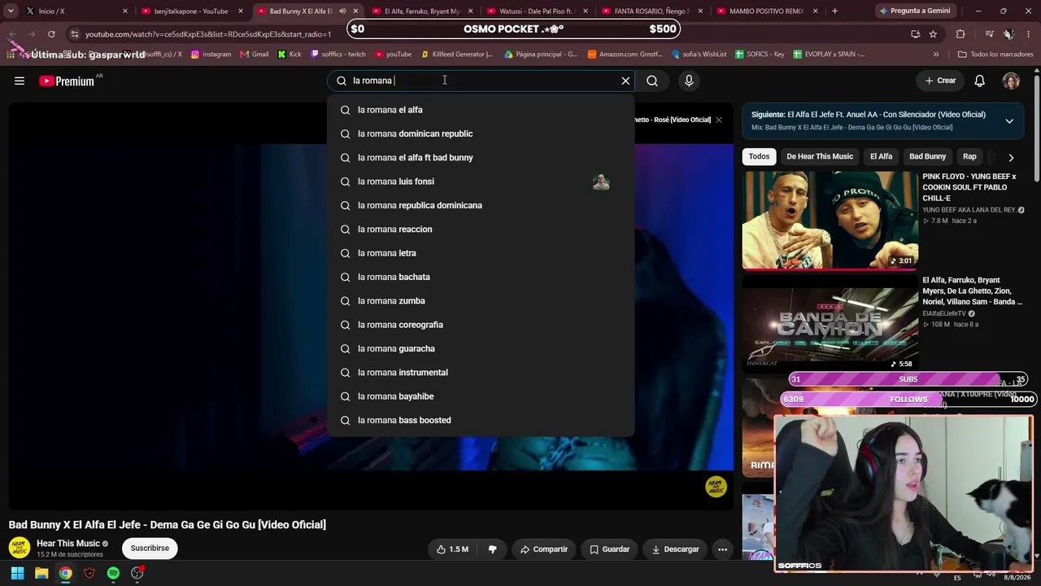Choose suggestion "la romana dominican republic"
The image size is (1041, 586).
point(481,133)
